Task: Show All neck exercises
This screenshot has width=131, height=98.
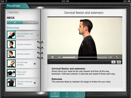Action: click(x=15, y=22)
